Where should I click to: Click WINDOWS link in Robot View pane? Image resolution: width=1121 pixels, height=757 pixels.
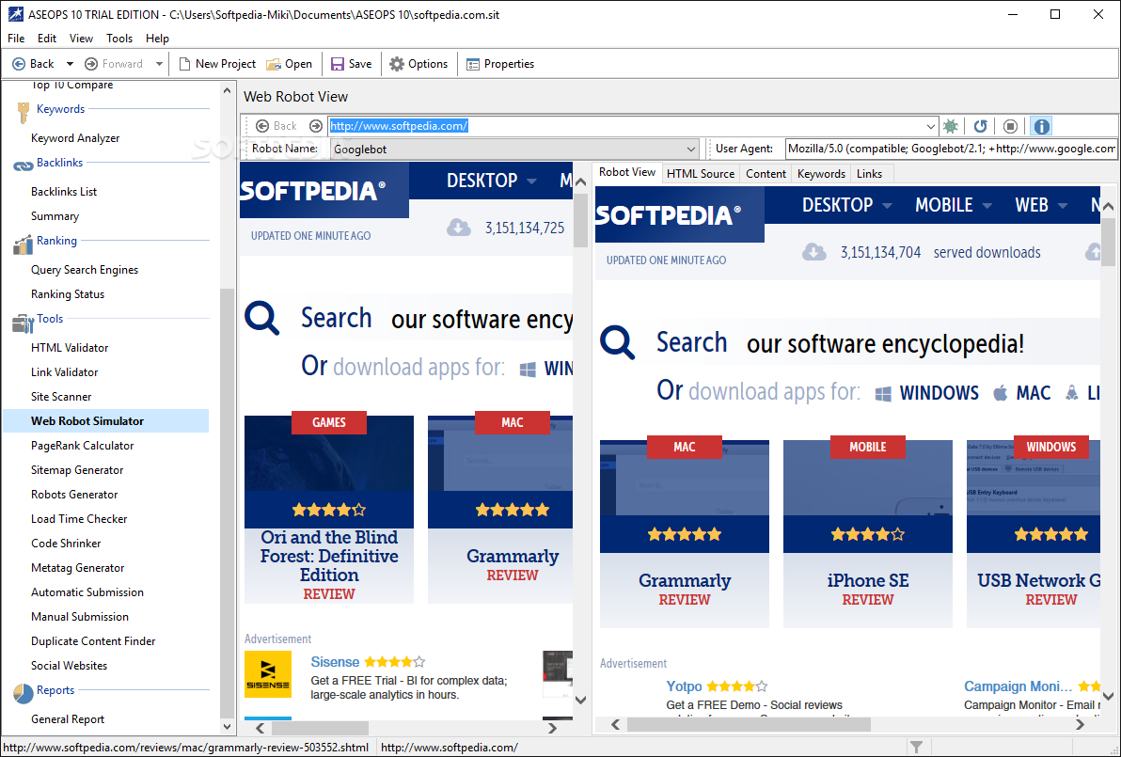click(x=939, y=393)
